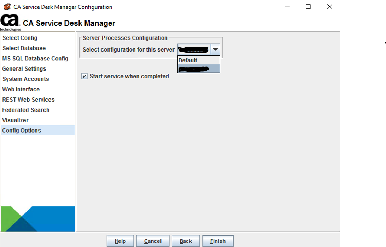
Task: Toggle Start service when completed checkbox
Action: coord(84,76)
